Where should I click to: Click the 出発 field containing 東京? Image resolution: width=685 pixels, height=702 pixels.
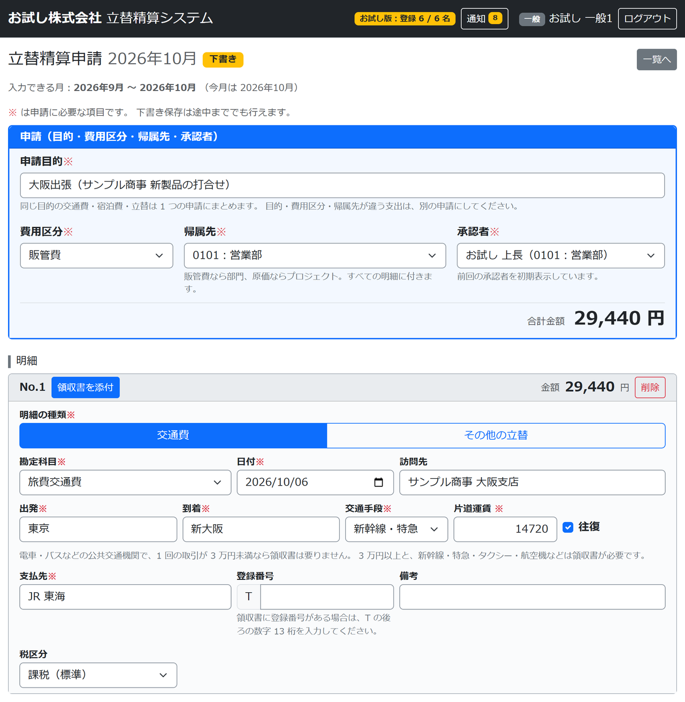pyautogui.click(x=98, y=529)
